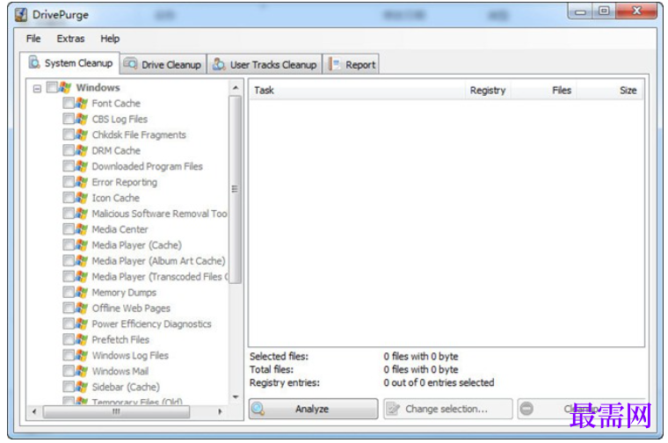Click the tree scroll-up arrow
668x443 pixels.
(236, 88)
